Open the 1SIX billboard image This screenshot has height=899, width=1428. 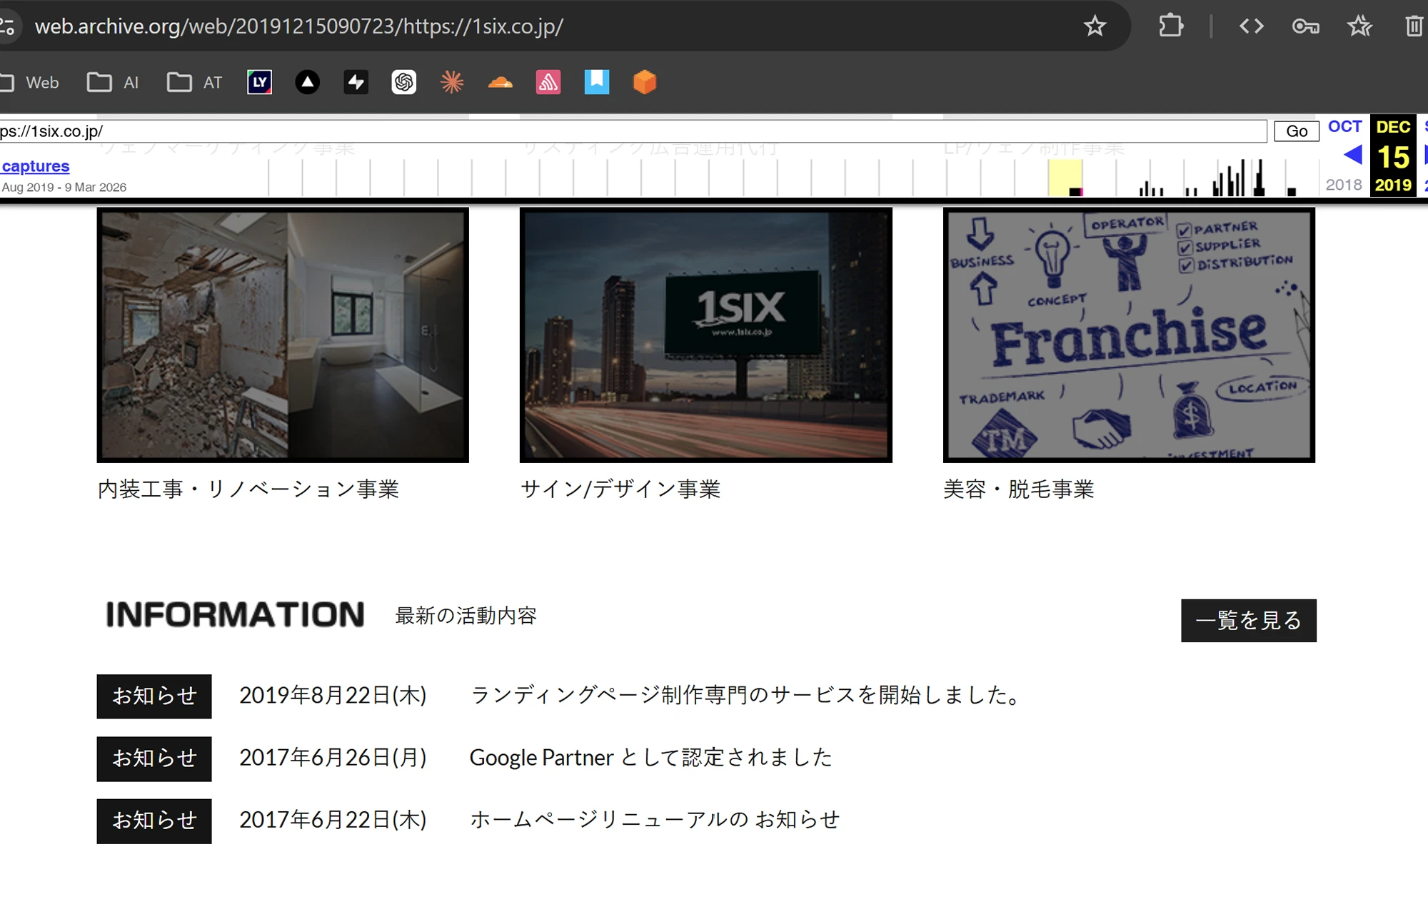coord(706,335)
